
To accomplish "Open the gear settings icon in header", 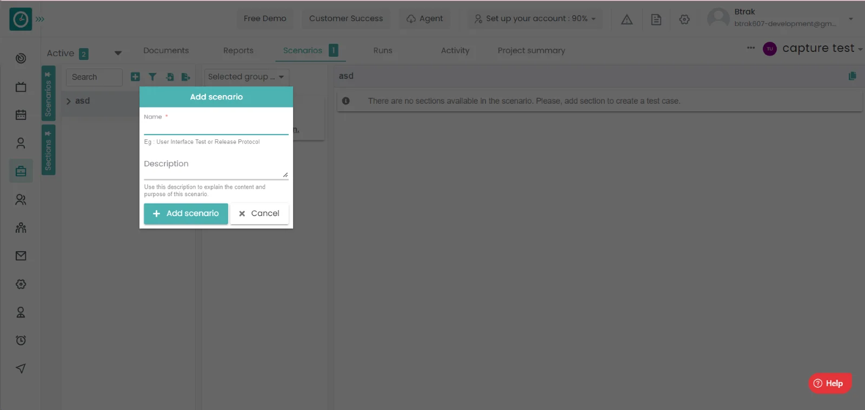I will click(x=684, y=19).
